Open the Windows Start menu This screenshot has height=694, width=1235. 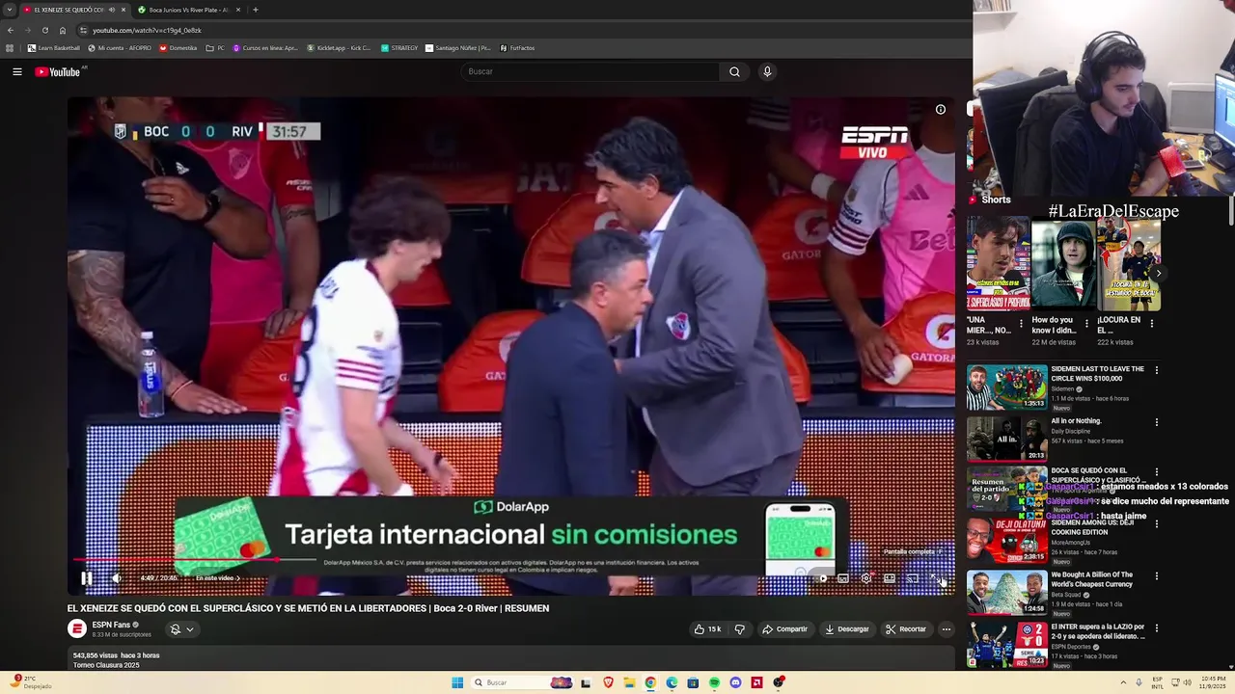click(x=457, y=682)
